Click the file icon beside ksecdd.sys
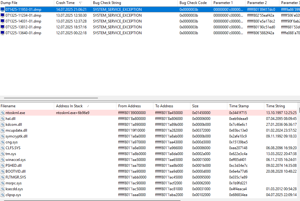 pos(2,189)
